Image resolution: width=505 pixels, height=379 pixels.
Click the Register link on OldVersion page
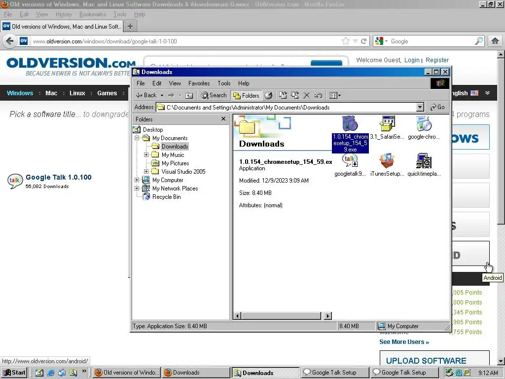coord(437,60)
